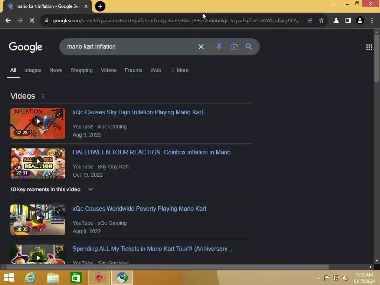Image resolution: width=380 pixels, height=285 pixels.
Task: Open the Google apps grid
Action: coord(369,47)
